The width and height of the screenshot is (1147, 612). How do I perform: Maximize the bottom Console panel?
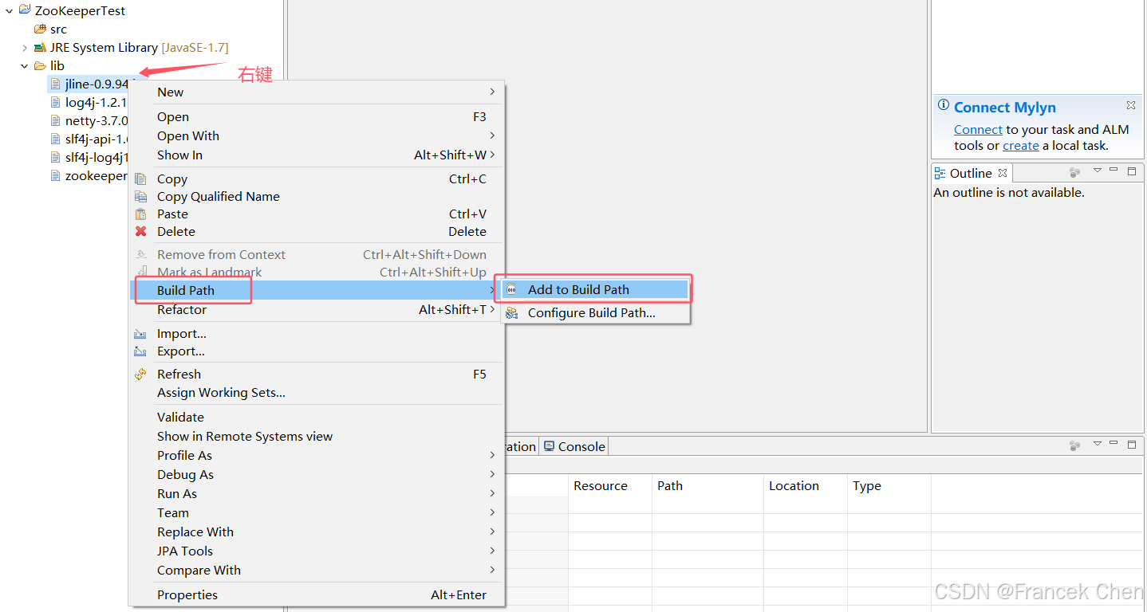(1132, 444)
